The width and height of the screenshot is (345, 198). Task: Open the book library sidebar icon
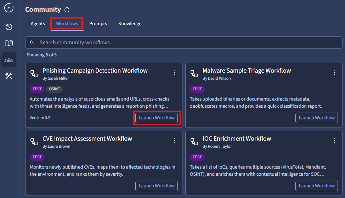9,43
